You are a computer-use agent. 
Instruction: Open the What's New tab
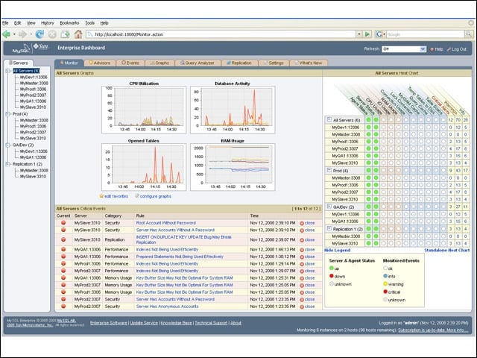click(309, 63)
